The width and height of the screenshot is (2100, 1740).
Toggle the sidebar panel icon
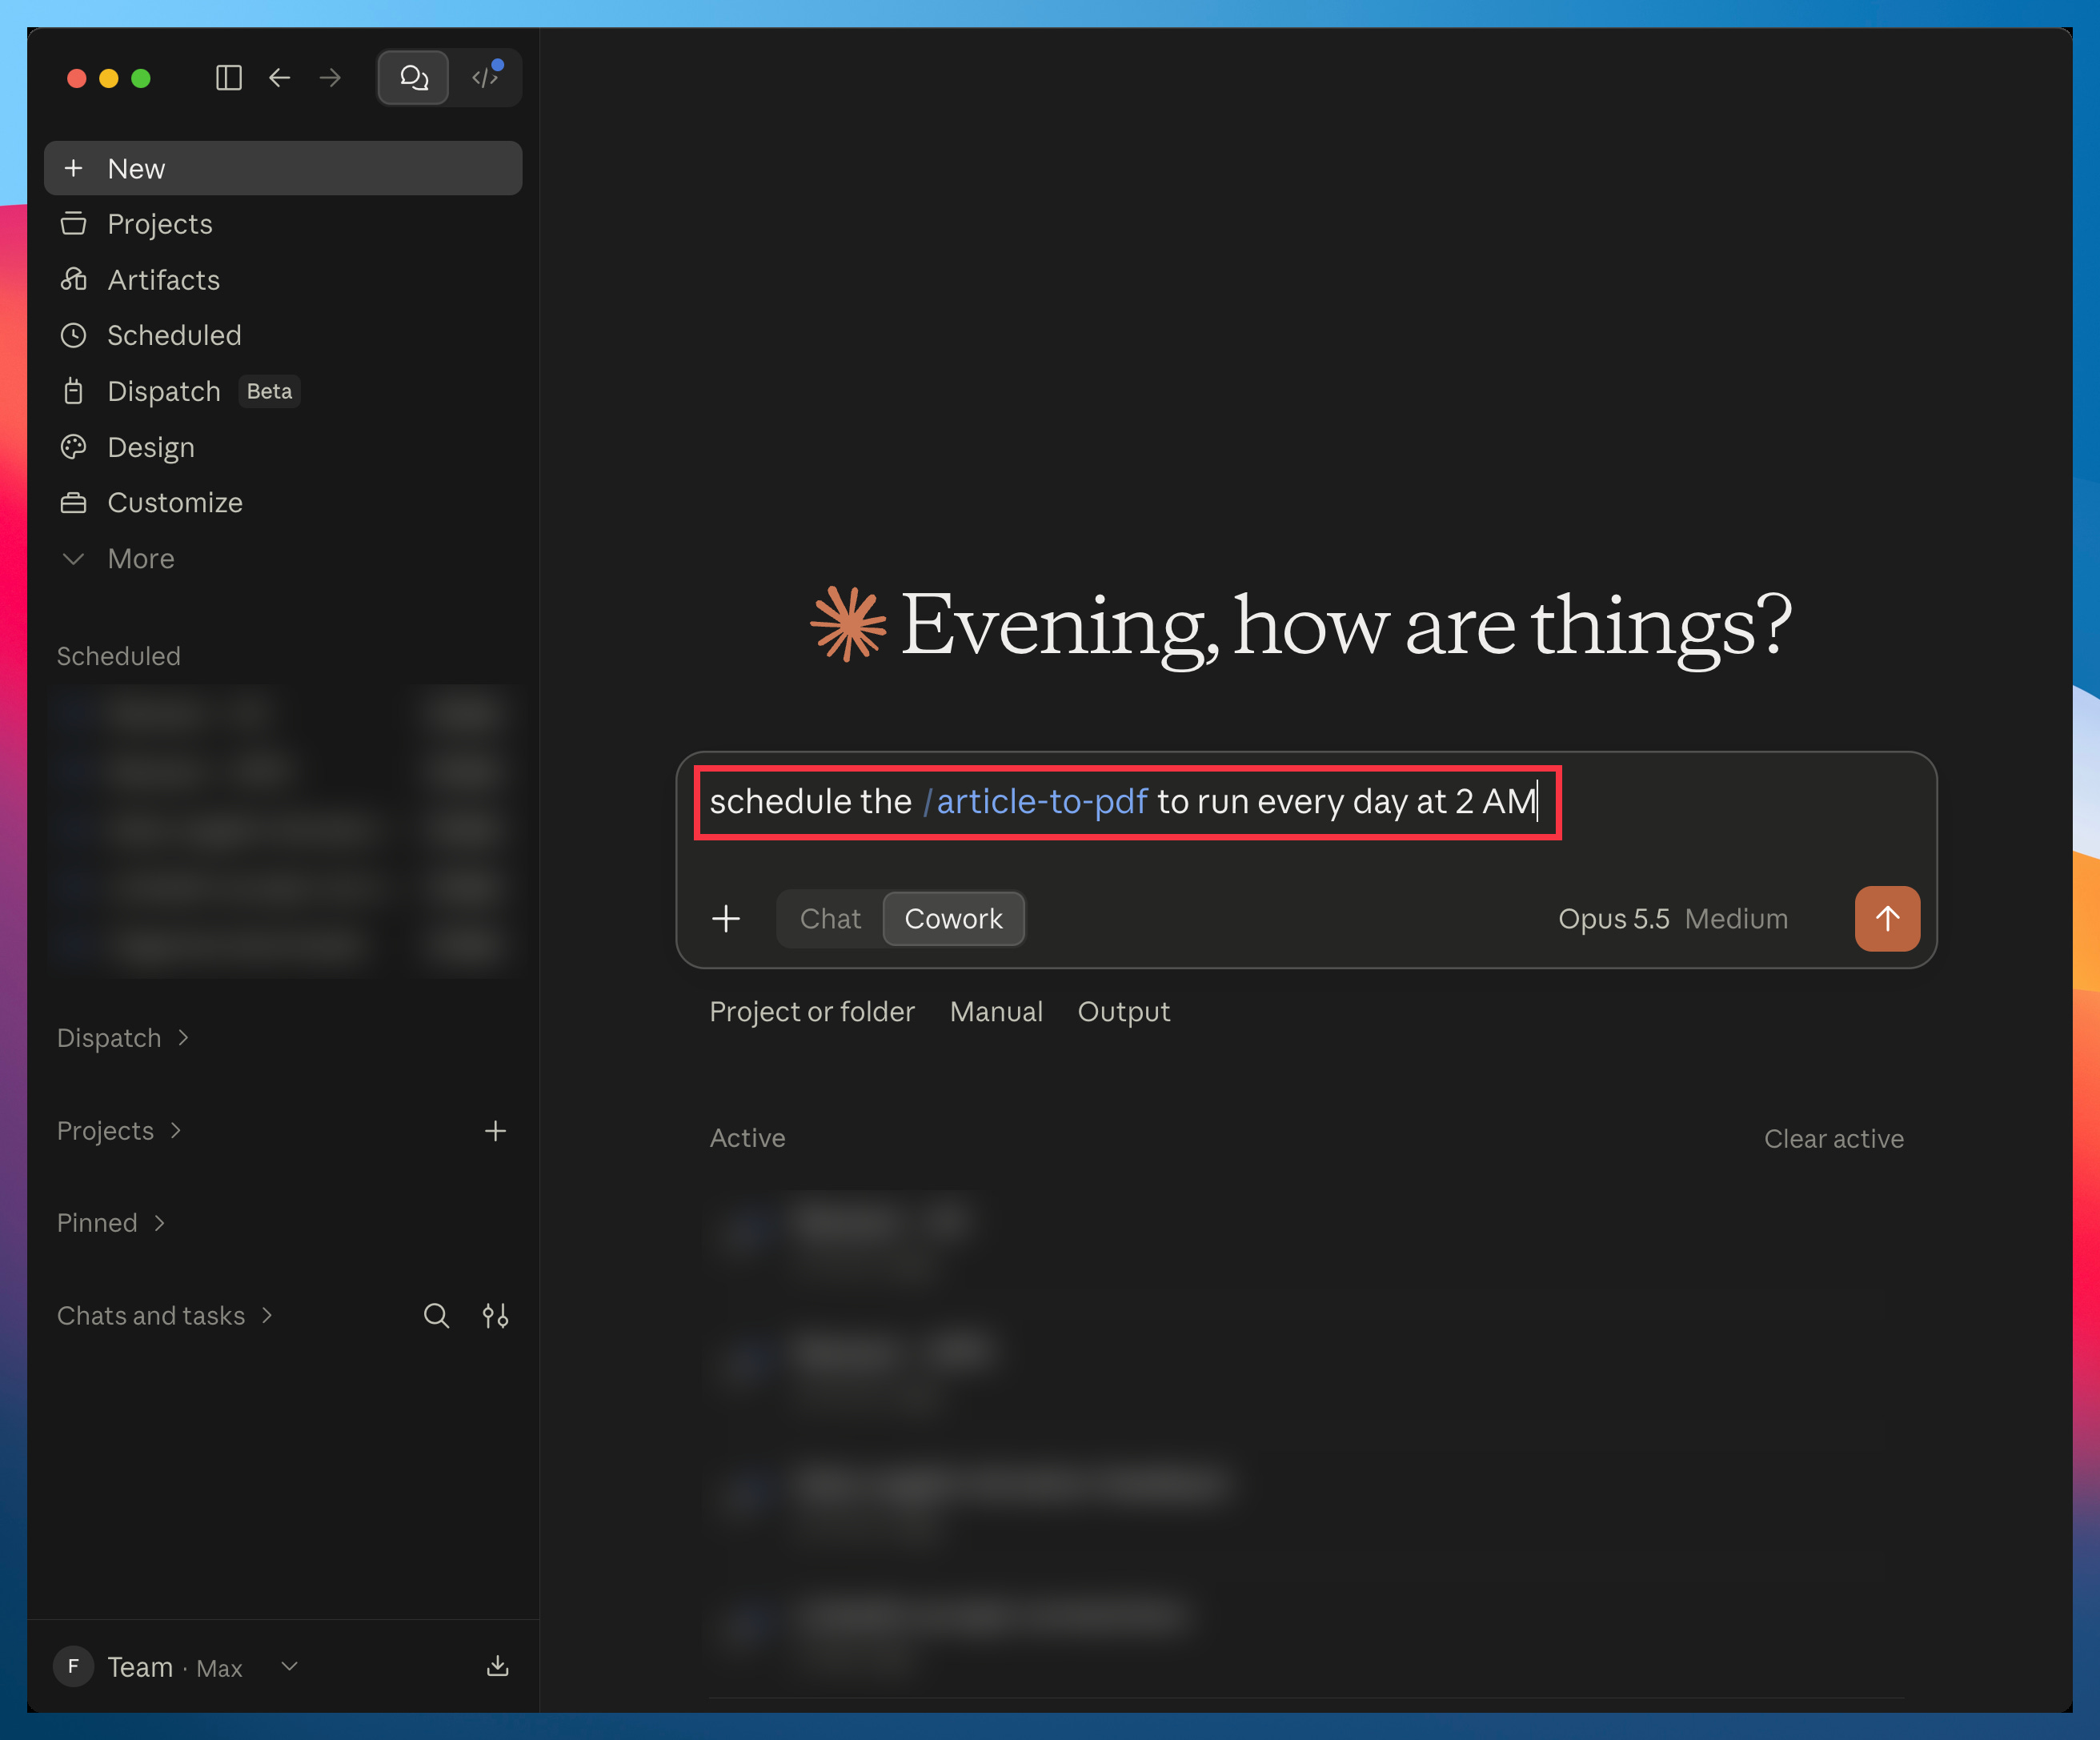click(x=229, y=78)
